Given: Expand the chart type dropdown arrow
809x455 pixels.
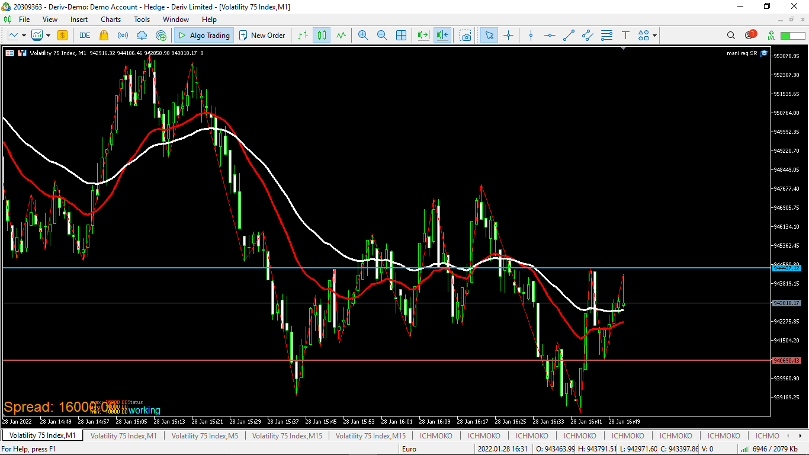Looking at the screenshot, I should coord(24,36).
